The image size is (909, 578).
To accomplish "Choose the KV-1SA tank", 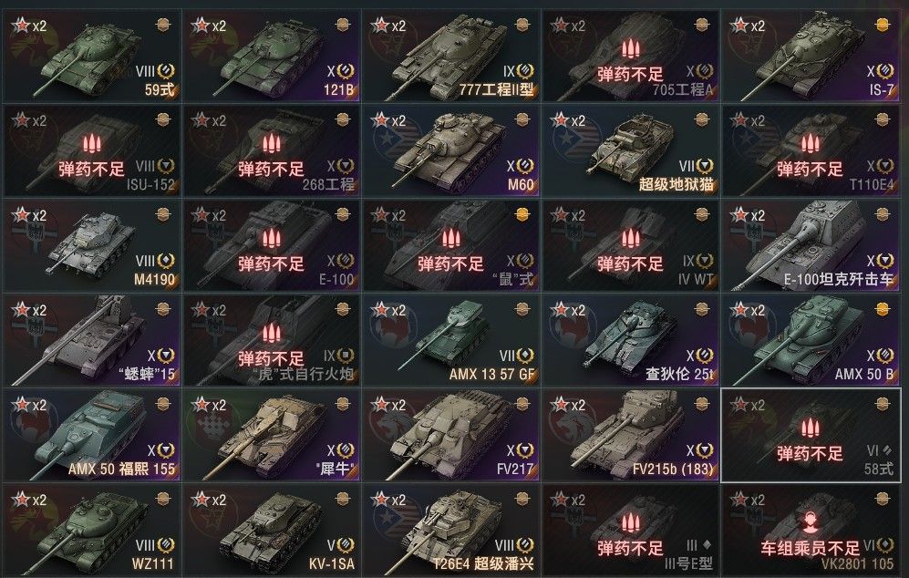I will pos(272,530).
